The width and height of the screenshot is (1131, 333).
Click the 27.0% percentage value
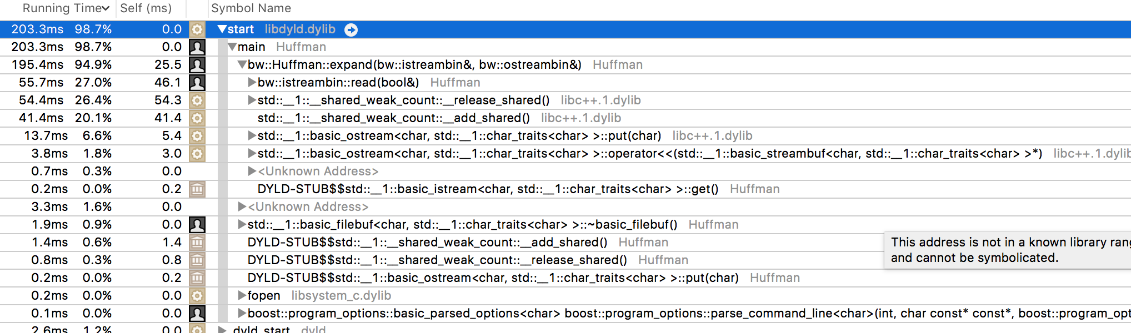[93, 82]
